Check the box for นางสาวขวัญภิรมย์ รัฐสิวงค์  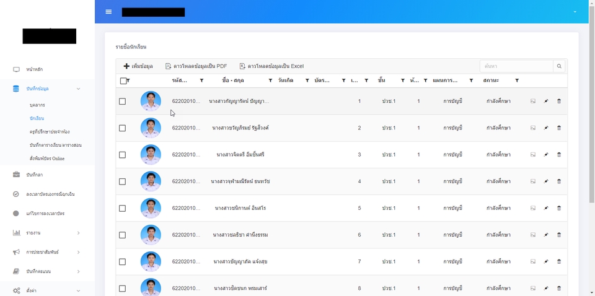click(122, 128)
